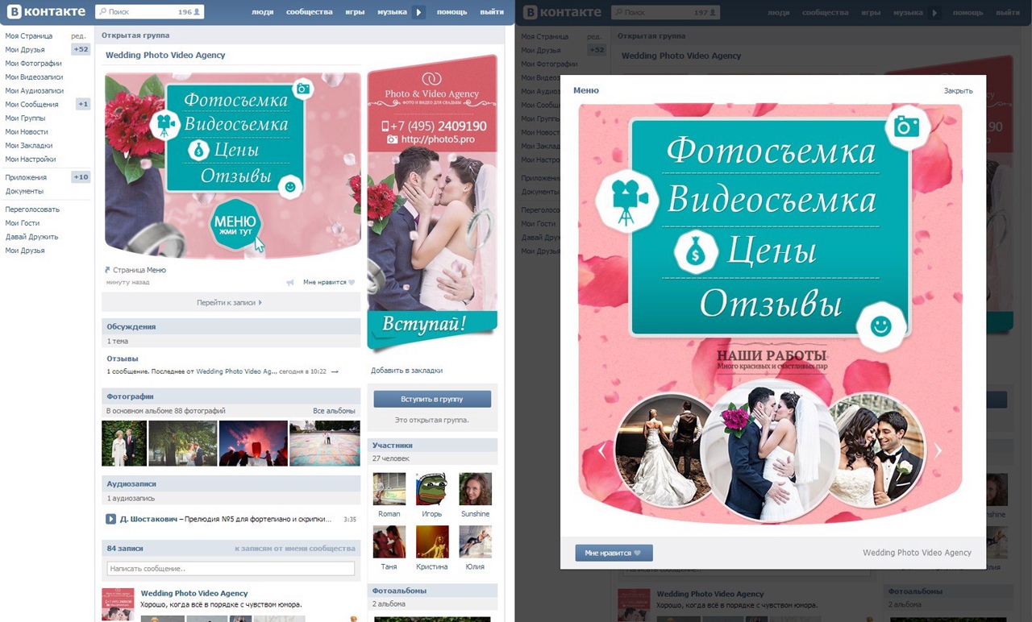This screenshot has width=1032, height=622.
Task: Open сообщества in the undimmed top navigation
Action: [x=309, y=12]
